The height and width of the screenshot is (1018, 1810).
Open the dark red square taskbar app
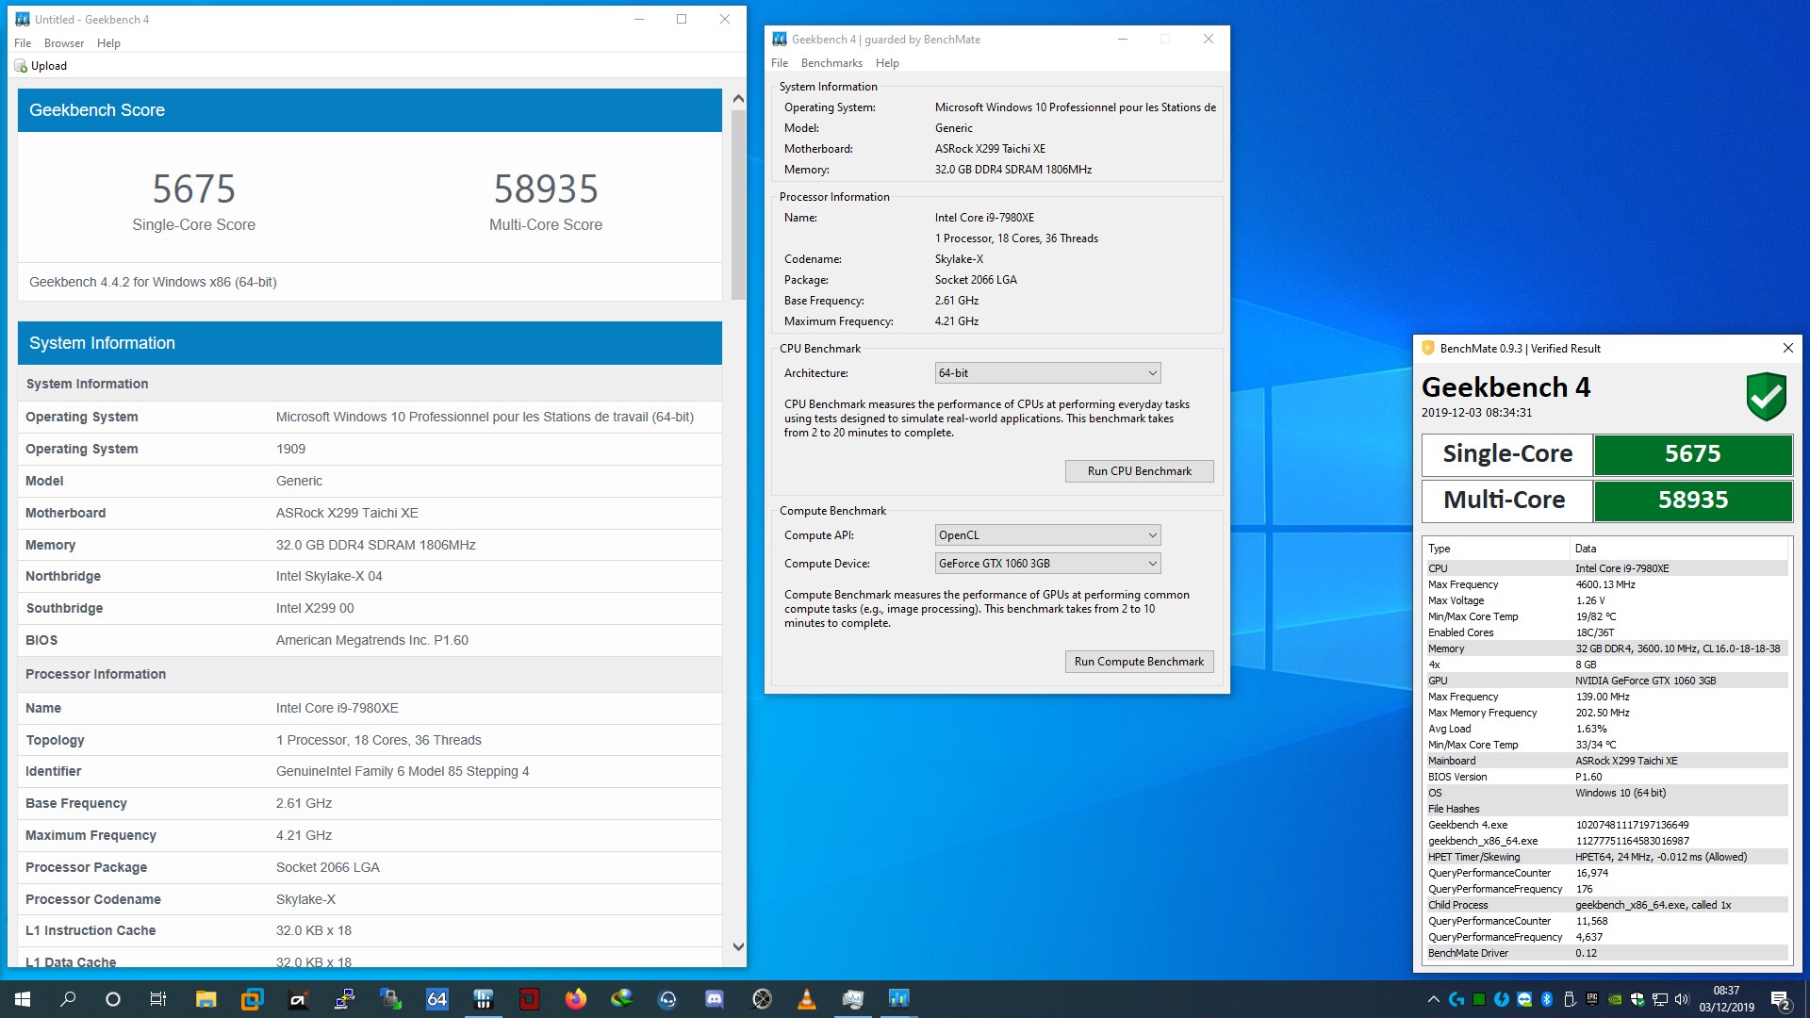tap(529, 999)
